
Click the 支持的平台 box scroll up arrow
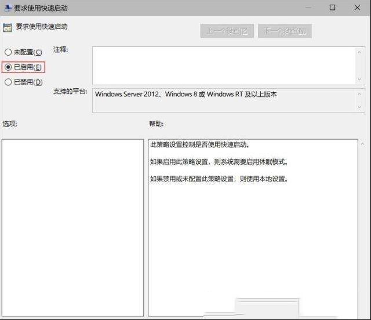pos(359,94)
